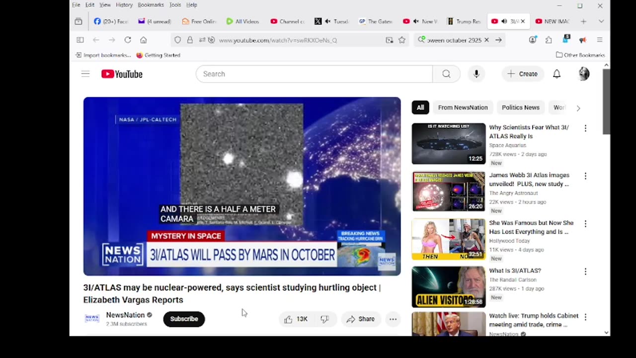Show site security padlock info
The image size is (636, 358).
pos(190,40)
